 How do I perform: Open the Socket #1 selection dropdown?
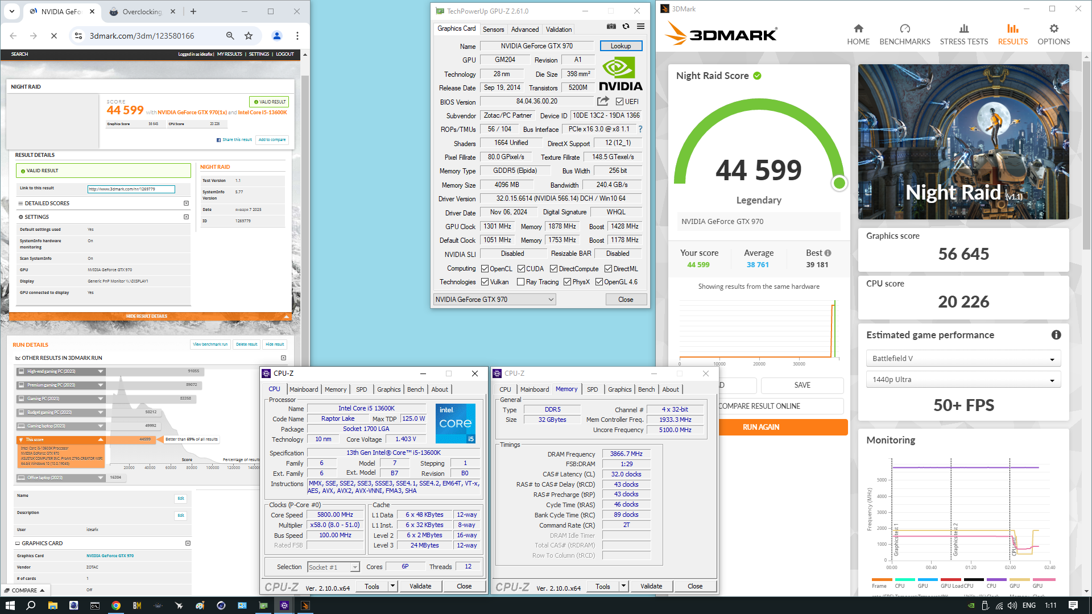point(333,567)
